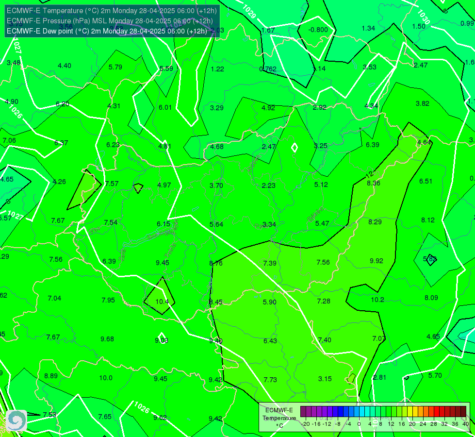Click the 0 label on the temperature scale
This screenshot has width=475, height=437.
pos(359,424)
